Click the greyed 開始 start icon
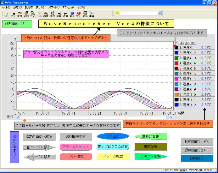The width and height of the screenshot is (218, 173). click(x=7, y=15)
